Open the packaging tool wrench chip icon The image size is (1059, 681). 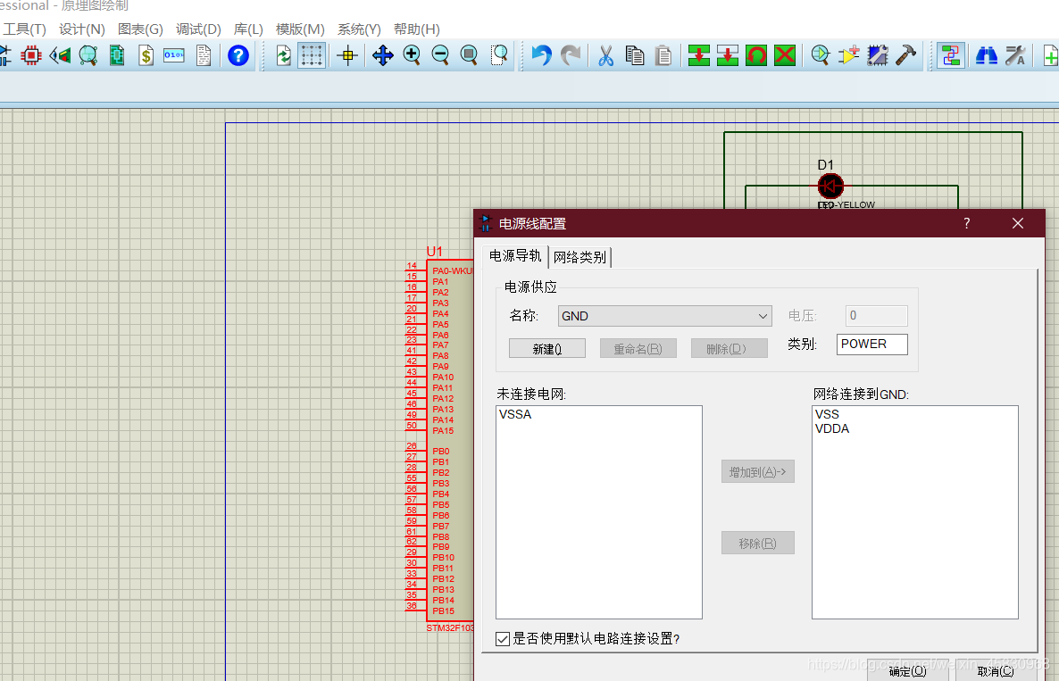pos(878,55)
